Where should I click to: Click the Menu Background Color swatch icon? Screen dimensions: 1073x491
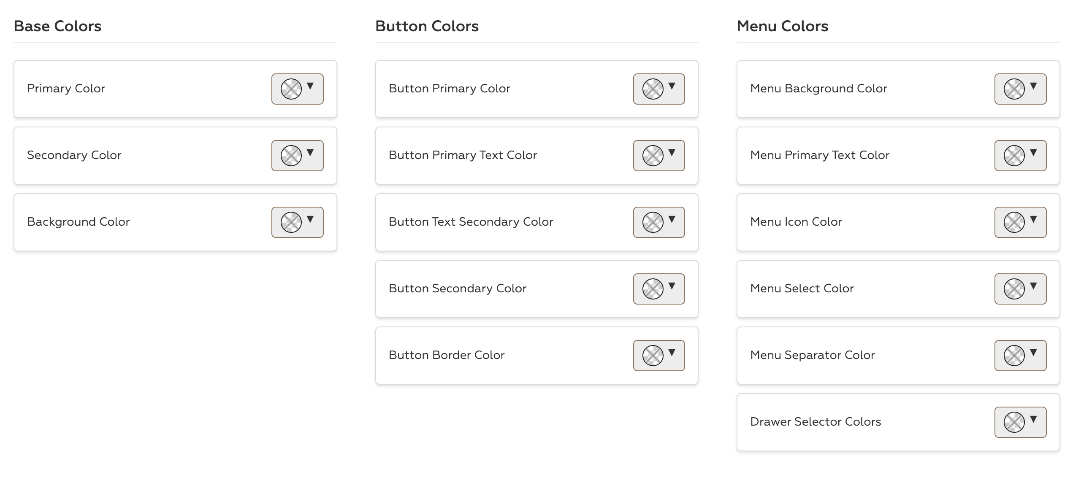coord(1014,89)
